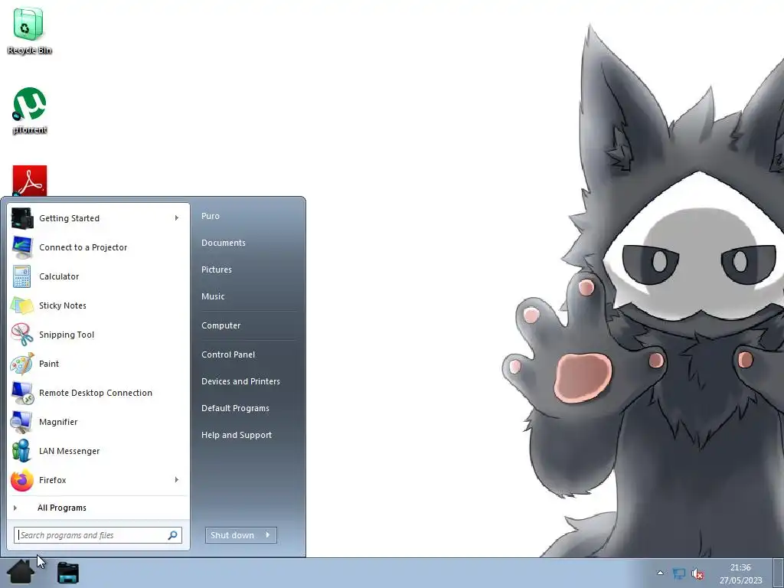Click the Snipping Tool scissors icon
Image resolution: width=784 pixels, height=588 pixels.
pyautogui.click(x=22, y=335)
